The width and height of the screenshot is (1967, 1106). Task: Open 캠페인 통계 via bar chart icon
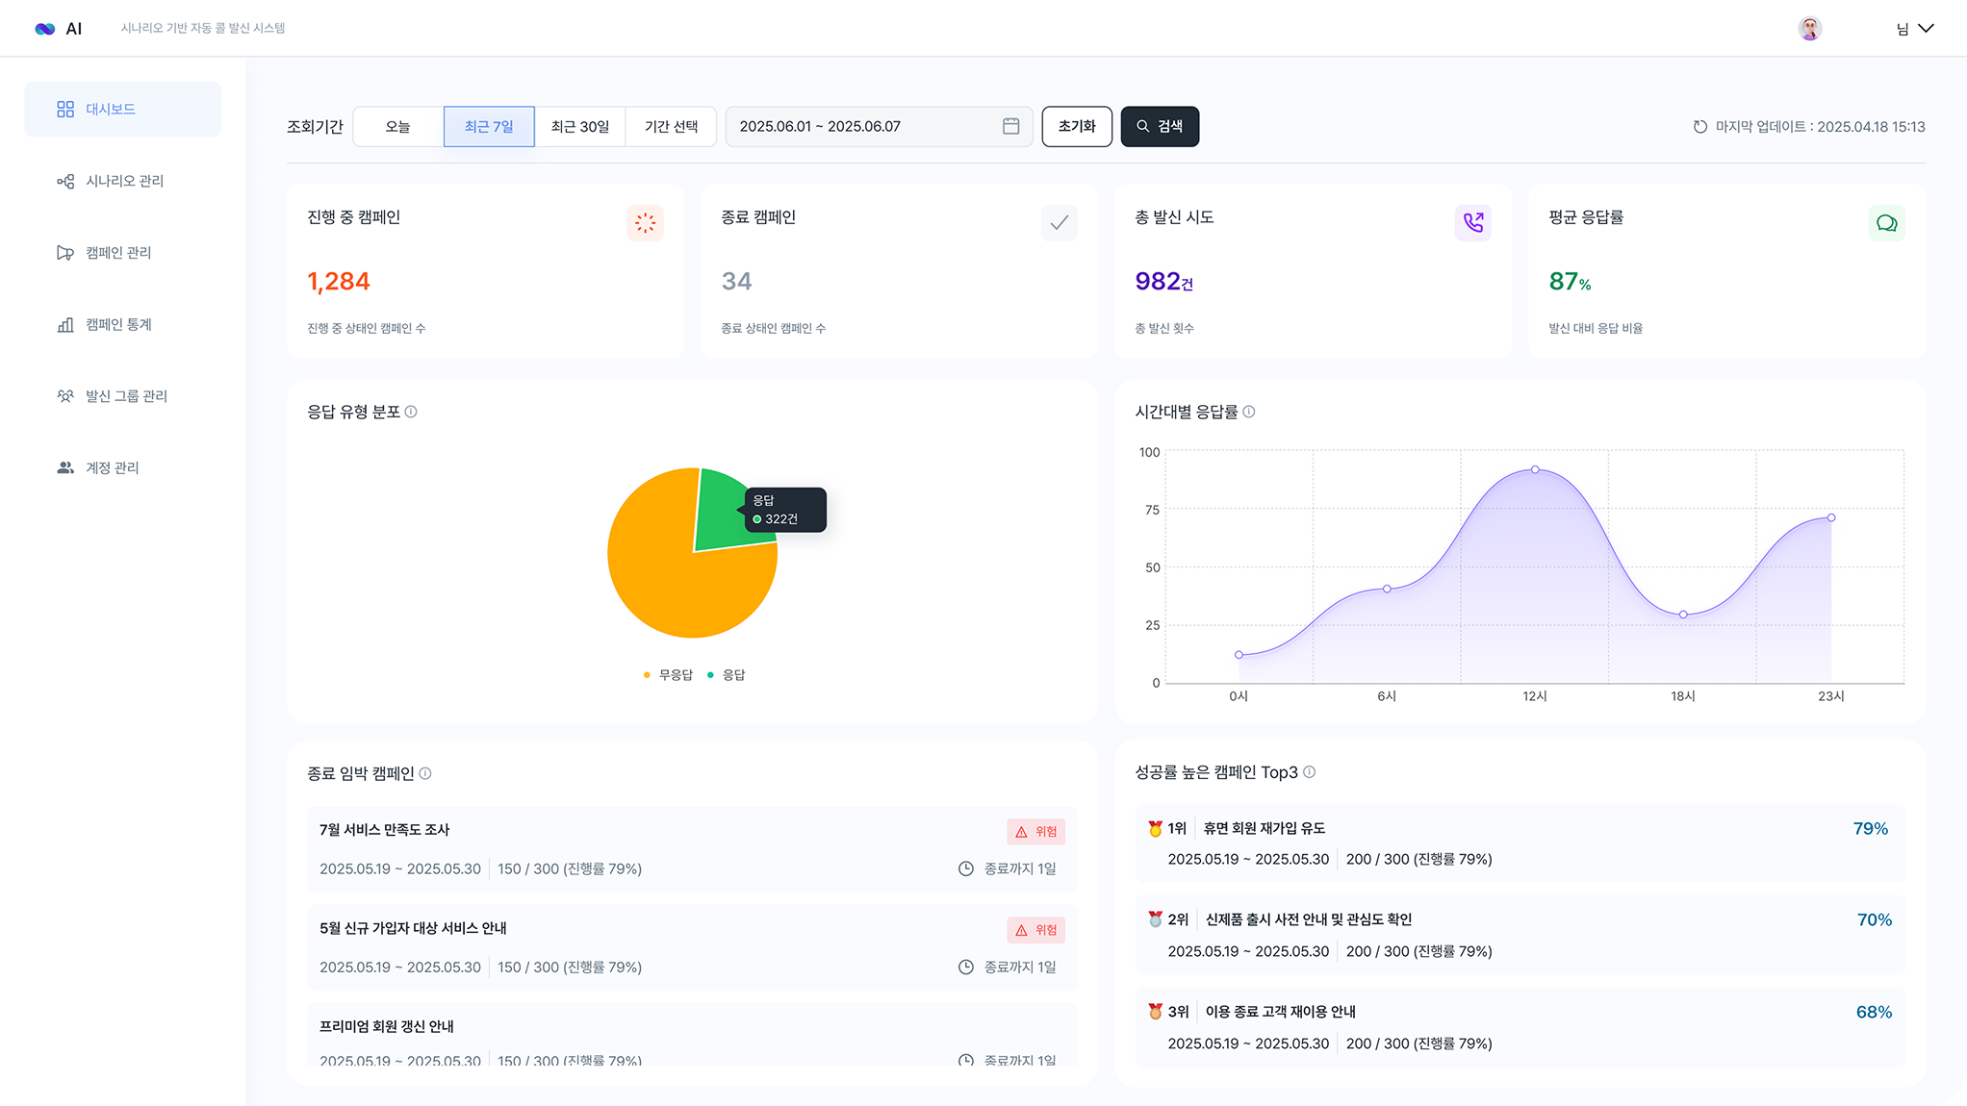[x=65, y=324]
